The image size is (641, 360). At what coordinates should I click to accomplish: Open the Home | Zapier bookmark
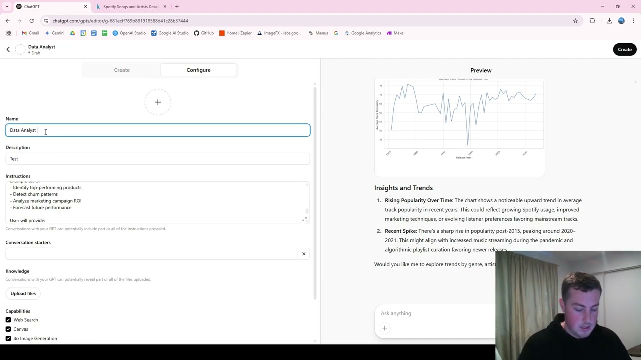point(235,33)
